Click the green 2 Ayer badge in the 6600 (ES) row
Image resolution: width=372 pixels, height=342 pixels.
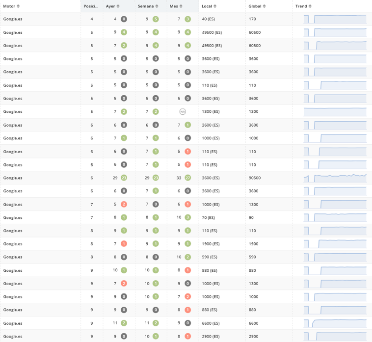(x=124, y=323)
